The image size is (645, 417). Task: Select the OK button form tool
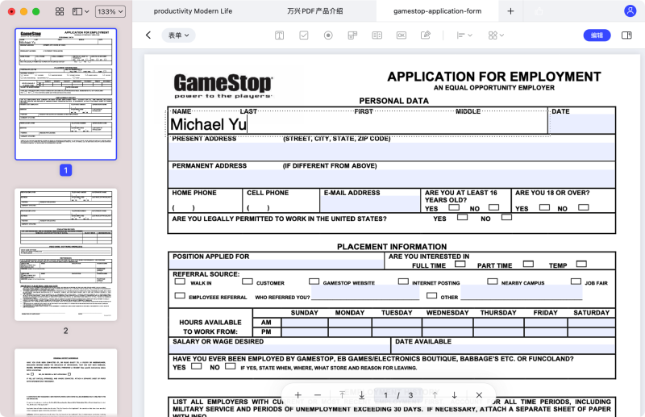coord(402,35)
